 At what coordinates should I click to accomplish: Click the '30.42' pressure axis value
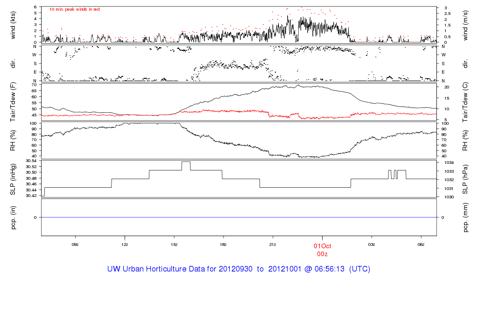31,196
